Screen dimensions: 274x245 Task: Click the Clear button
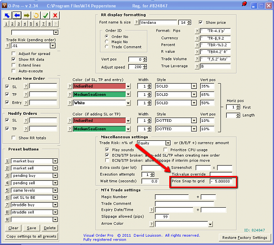pyautogui.click(x=13, y=228)
